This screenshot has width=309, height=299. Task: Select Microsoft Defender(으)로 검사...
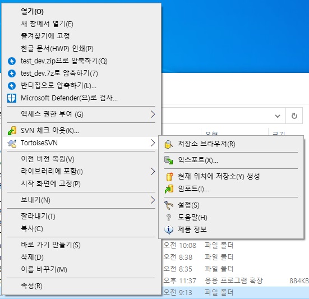point(81,98)
